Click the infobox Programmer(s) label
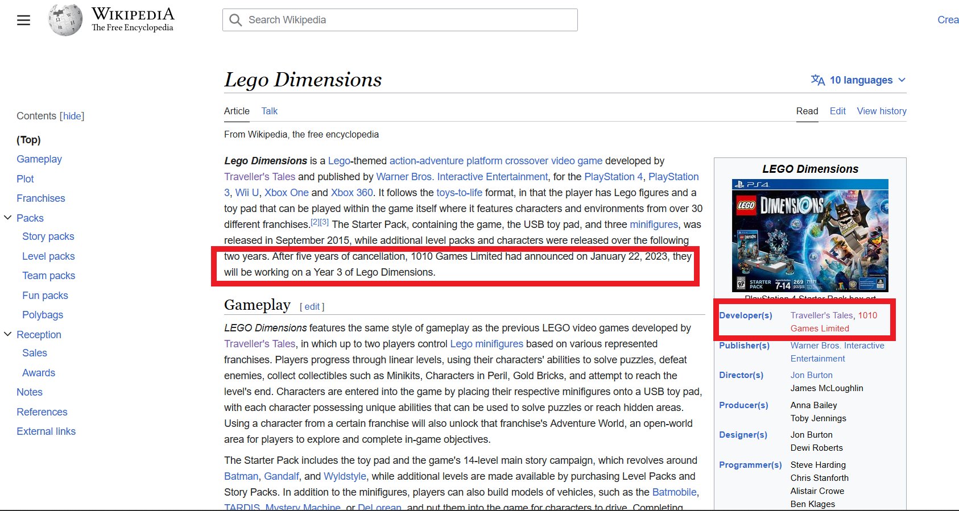 click(750, 465)
